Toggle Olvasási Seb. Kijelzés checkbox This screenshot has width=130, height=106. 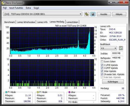pyautogui.click(x=102, y=74)
